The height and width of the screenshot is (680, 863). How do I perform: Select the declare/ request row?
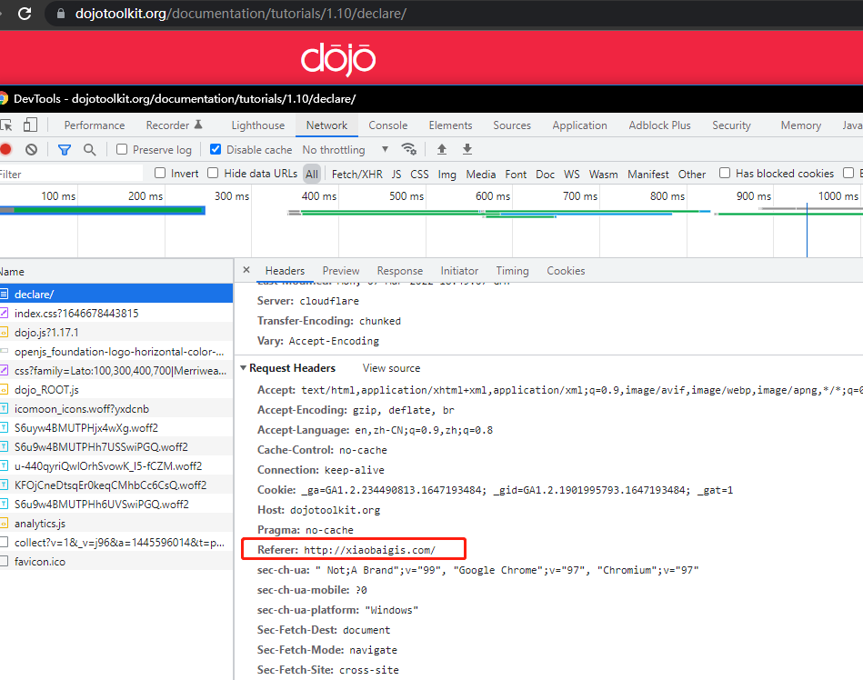(116, 294)
